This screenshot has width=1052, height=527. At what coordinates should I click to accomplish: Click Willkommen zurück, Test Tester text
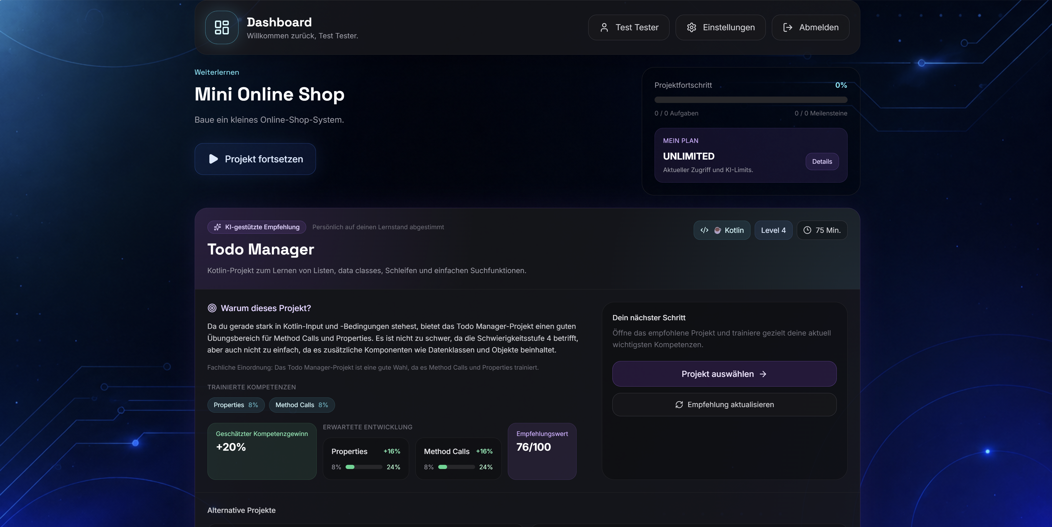click(302, 36)
